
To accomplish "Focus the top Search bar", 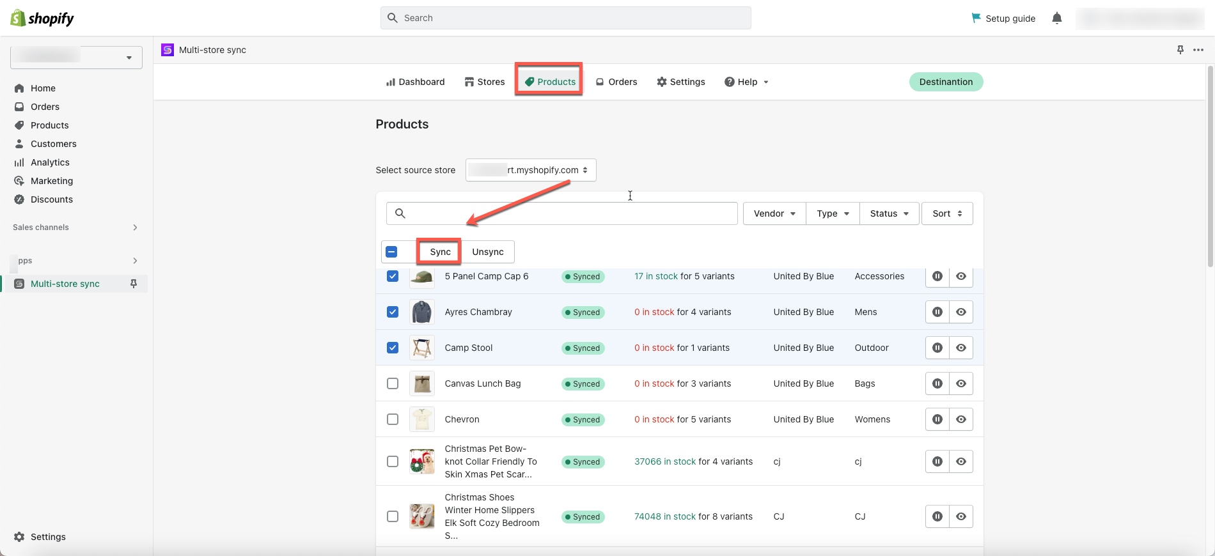I will pos(565,18).
